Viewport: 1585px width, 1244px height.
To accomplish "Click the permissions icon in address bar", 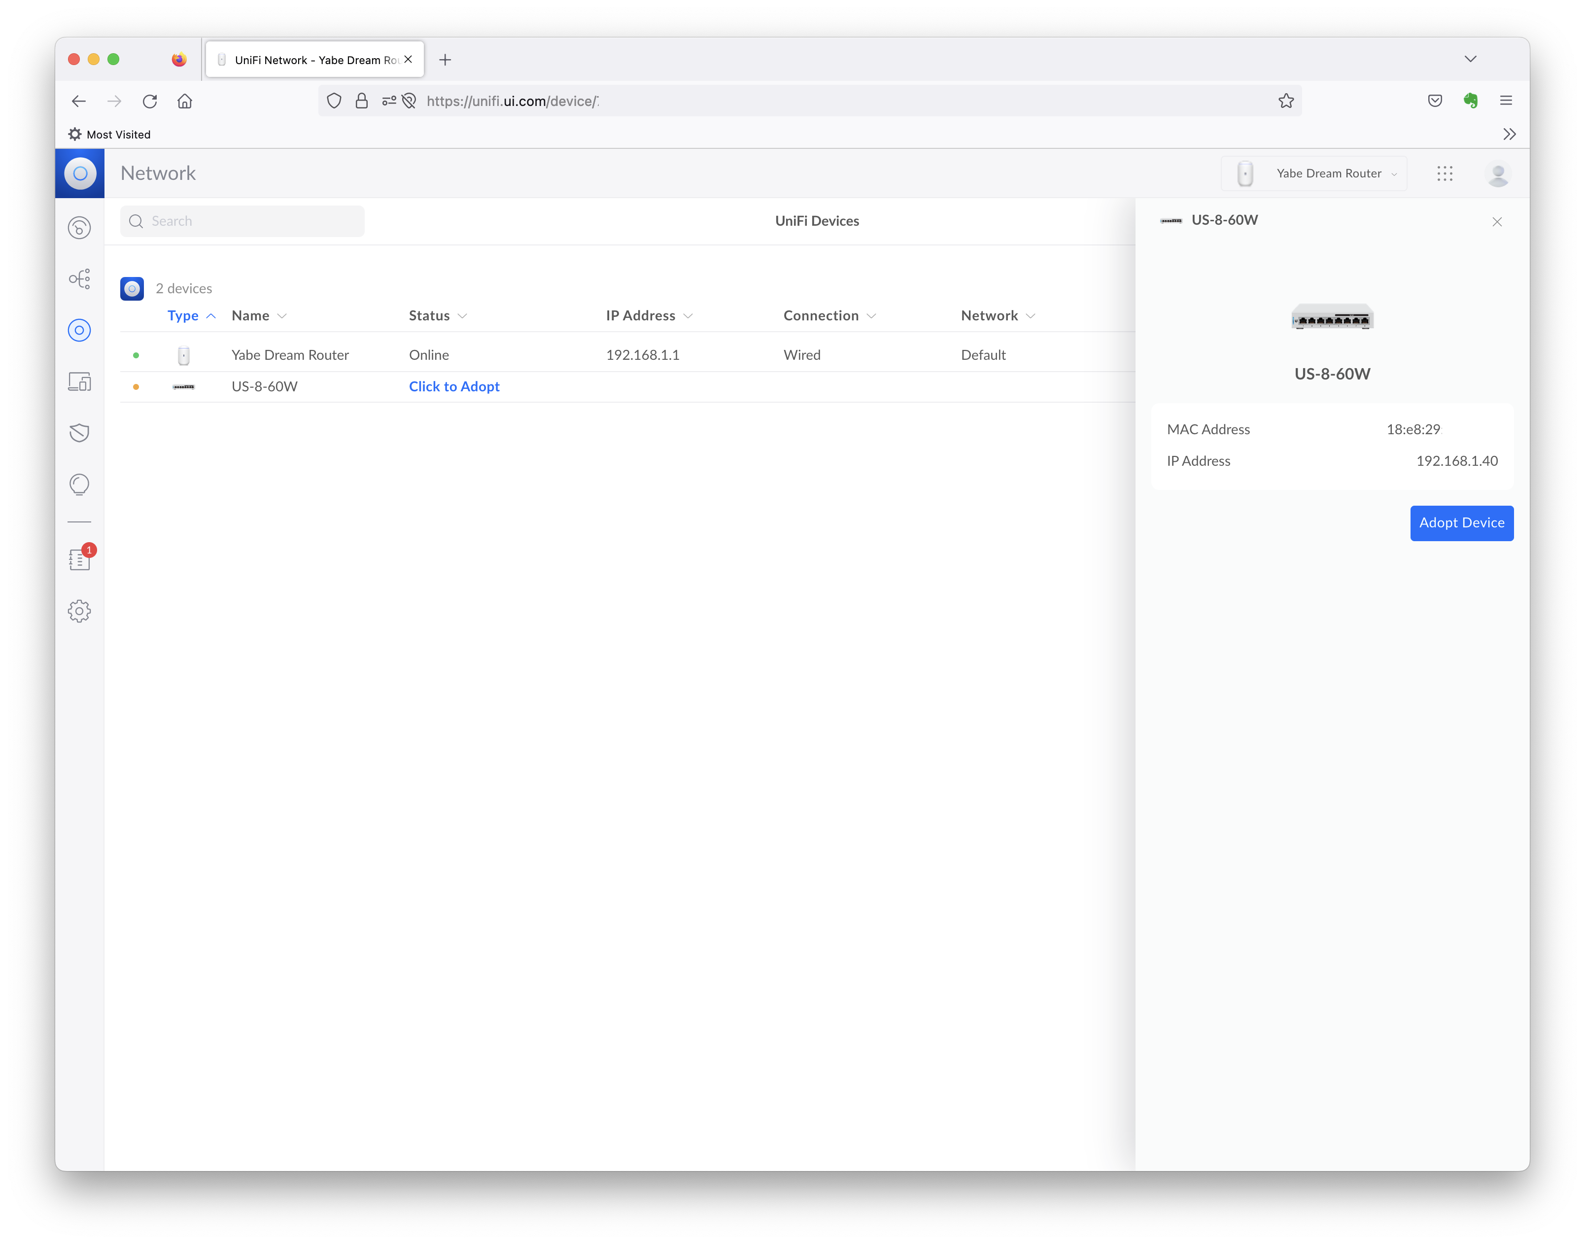I will point(389,101).
